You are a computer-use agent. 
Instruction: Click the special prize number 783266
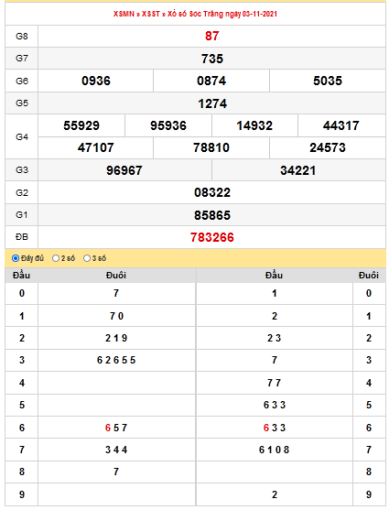pyautogui.click(x=212, y=237)
